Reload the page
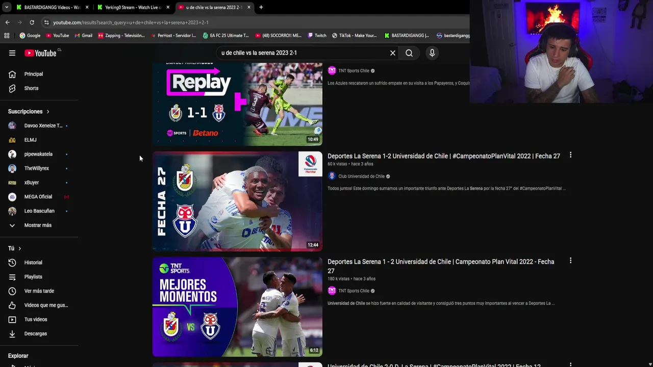 [32, 22]
